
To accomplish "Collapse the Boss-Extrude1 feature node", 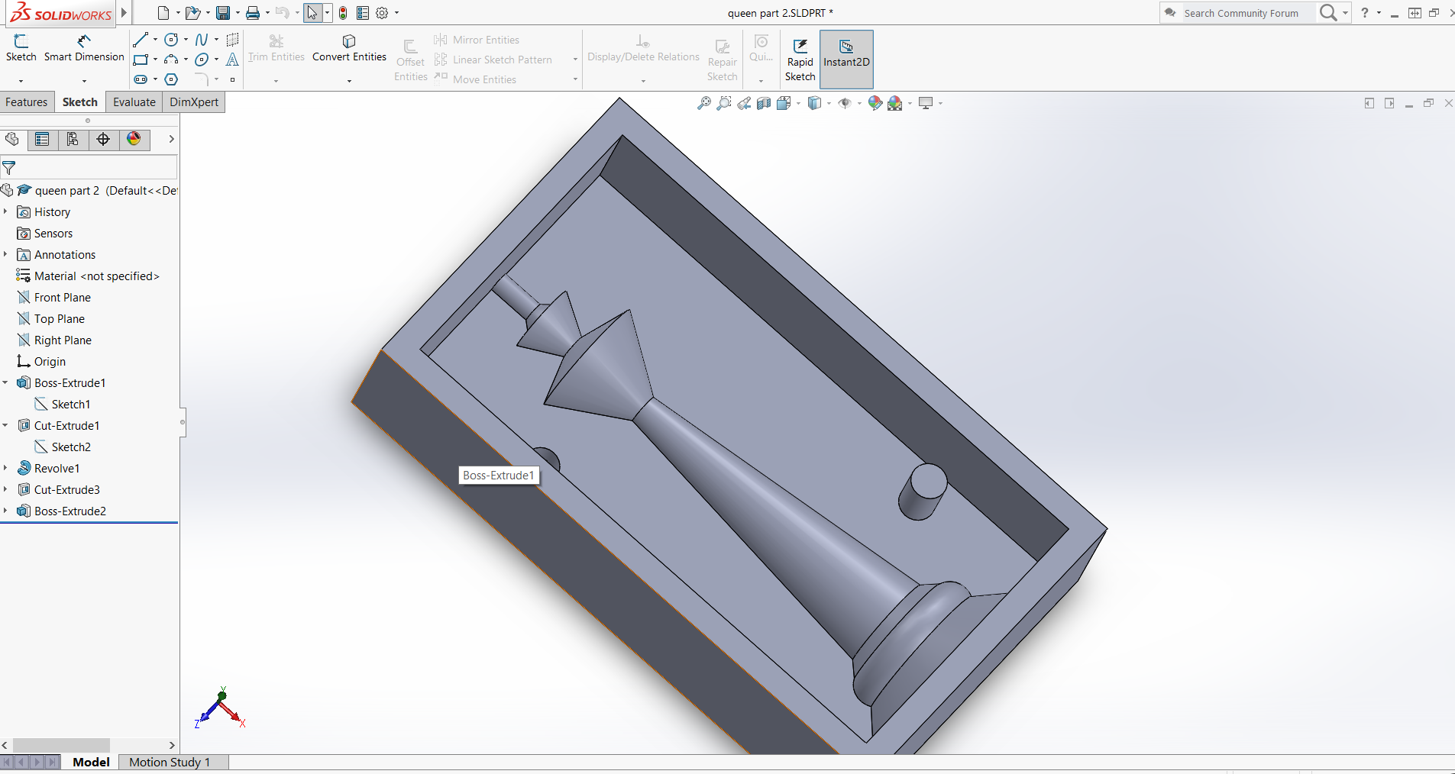I will [x=5, y=382].
